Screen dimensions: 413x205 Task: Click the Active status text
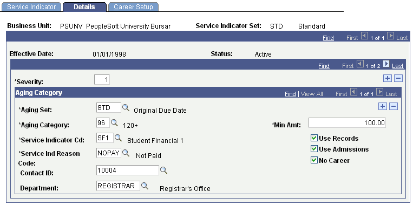pyautogui.click(x=263, y=54)
